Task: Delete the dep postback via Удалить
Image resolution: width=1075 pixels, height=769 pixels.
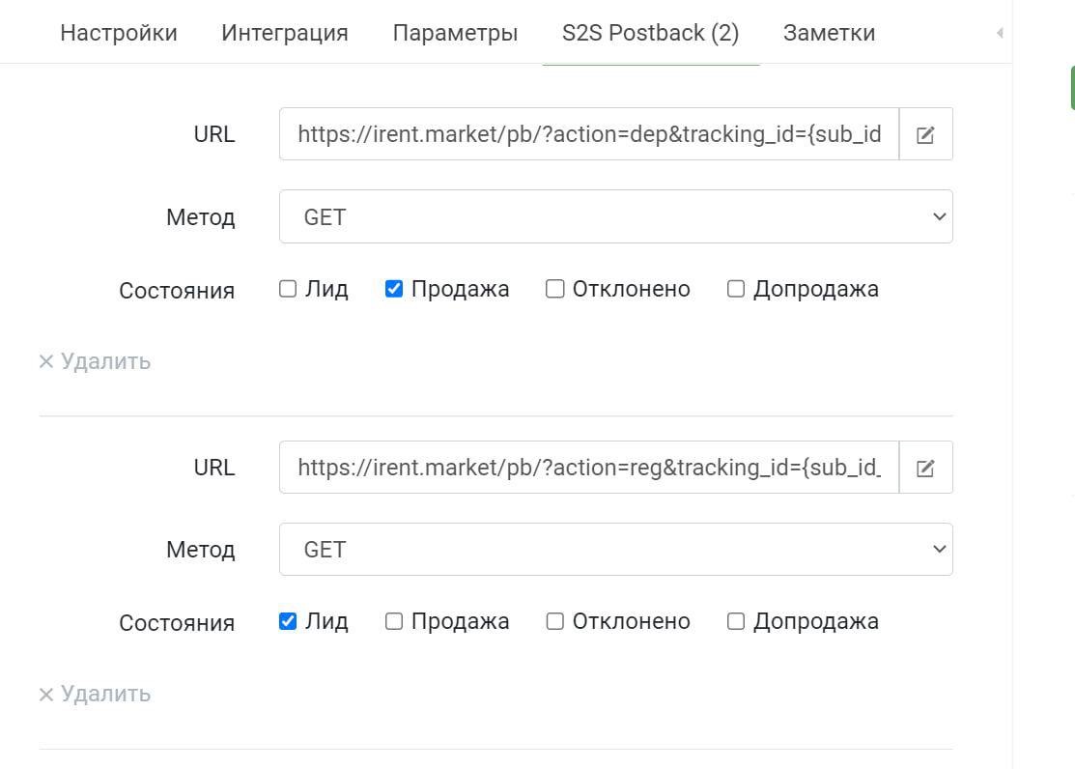Action: pos(95,361)
